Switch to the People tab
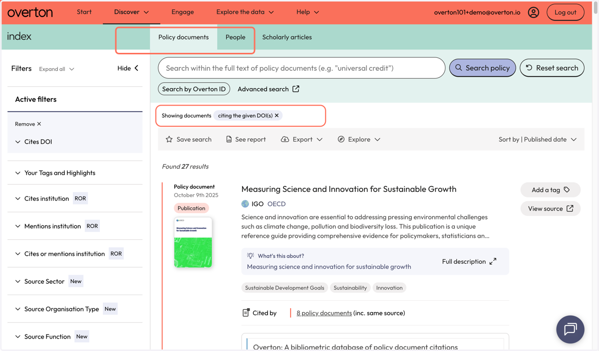Image resolution: width=599 pixels, height=351 pixels. tap(235, 37)
